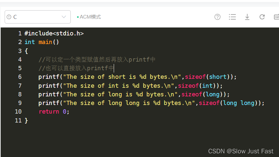Click the help question mark icon
Screen dimensions: 279x157
(x=217, y=17)
